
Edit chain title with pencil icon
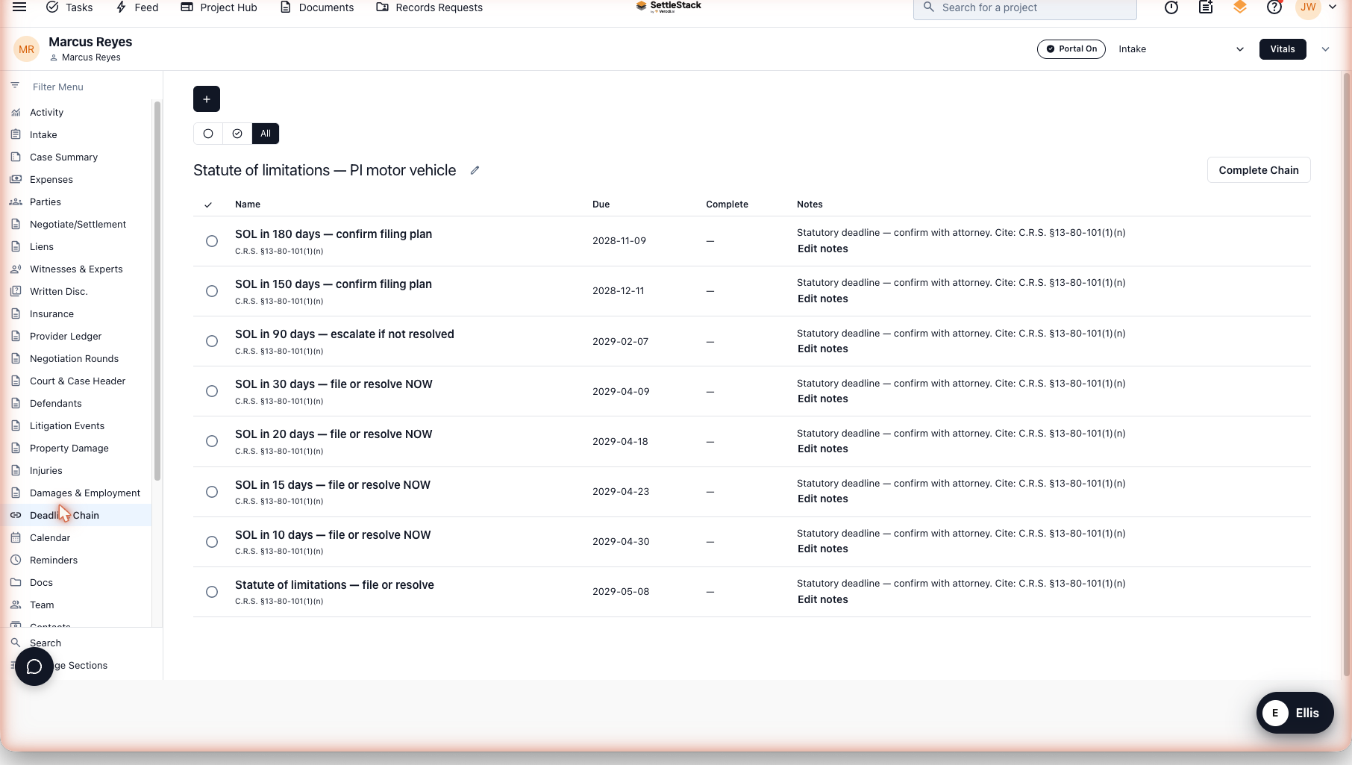[475, 170]
